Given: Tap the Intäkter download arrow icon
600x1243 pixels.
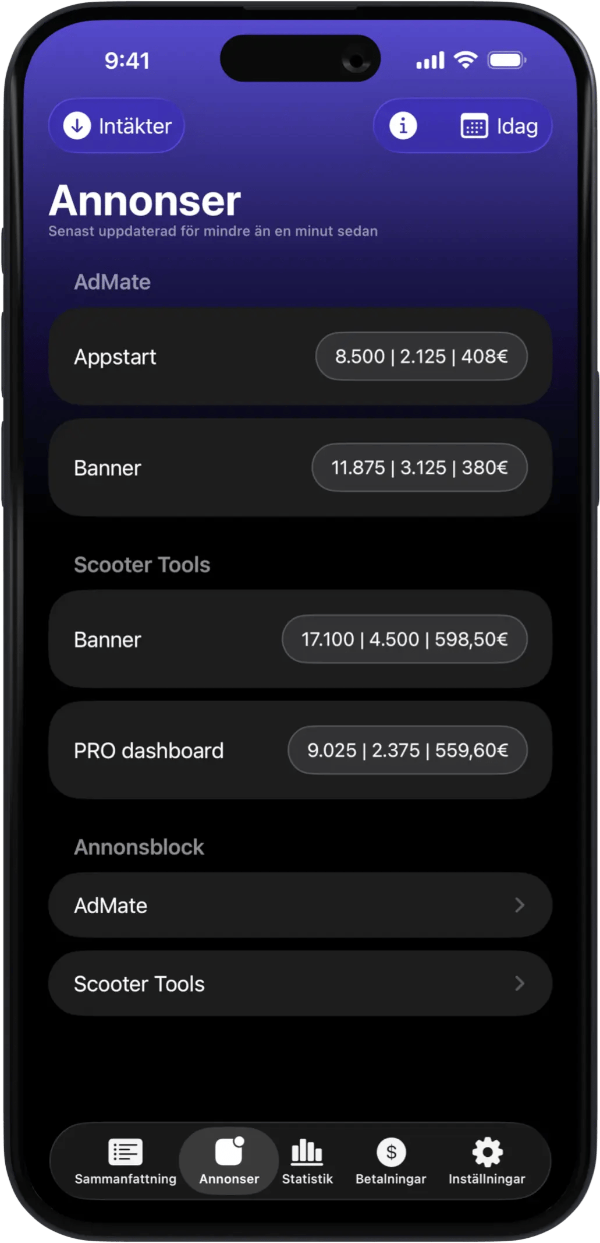Looking at the screenshot, I should (77, 126).
